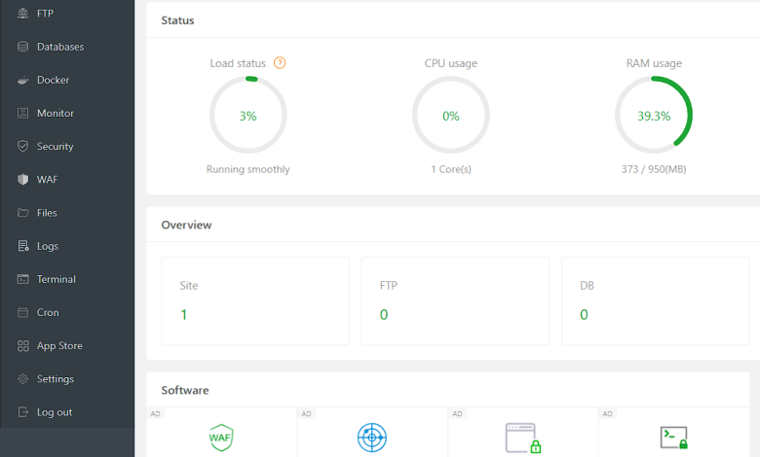
Task: Click the AD badge above WAF software icon
Action: 156,414
